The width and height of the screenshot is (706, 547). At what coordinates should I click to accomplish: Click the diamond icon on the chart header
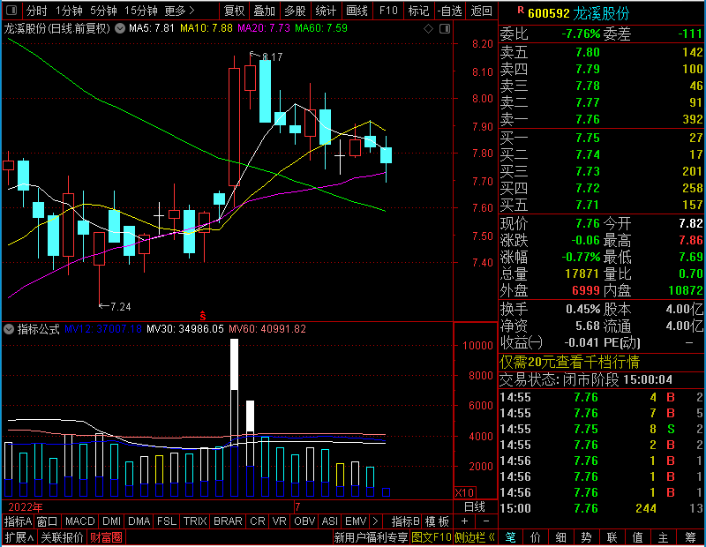[x=429, y=29]
